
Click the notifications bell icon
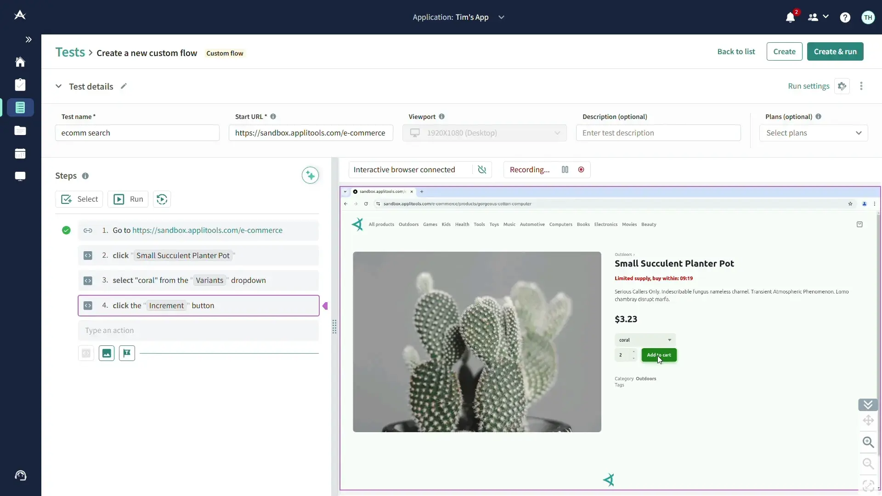point(791,17)
